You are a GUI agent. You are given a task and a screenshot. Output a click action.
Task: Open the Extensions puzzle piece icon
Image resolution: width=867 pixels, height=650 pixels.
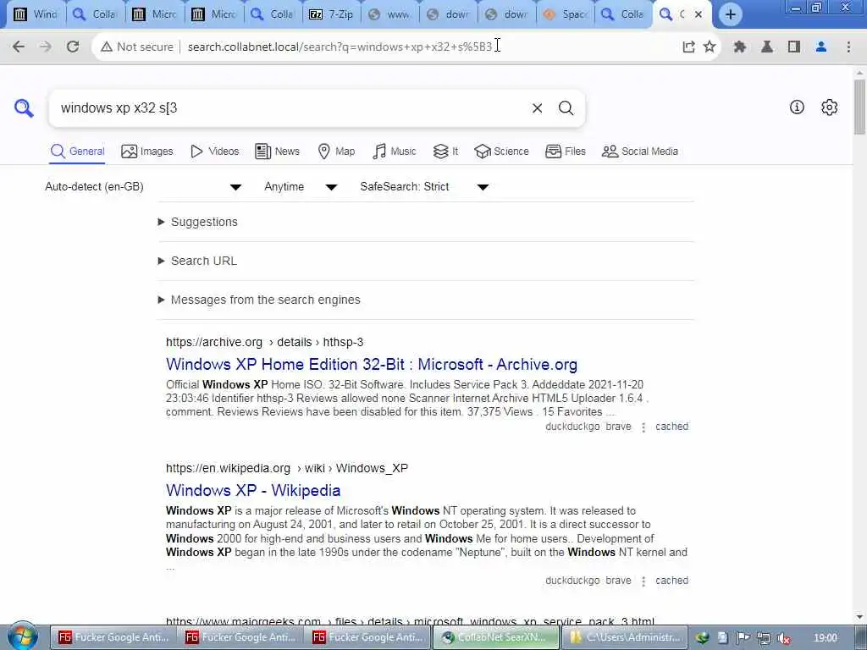740,47
